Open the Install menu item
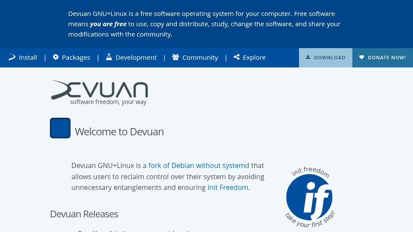Viewport: 413px width, 232px height. click(x=23, y=57)
